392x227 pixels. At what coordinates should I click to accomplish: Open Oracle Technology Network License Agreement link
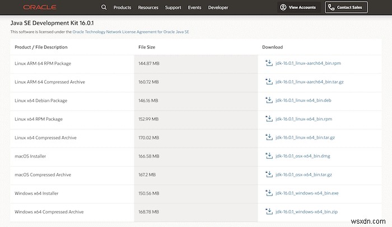[130, 32]
